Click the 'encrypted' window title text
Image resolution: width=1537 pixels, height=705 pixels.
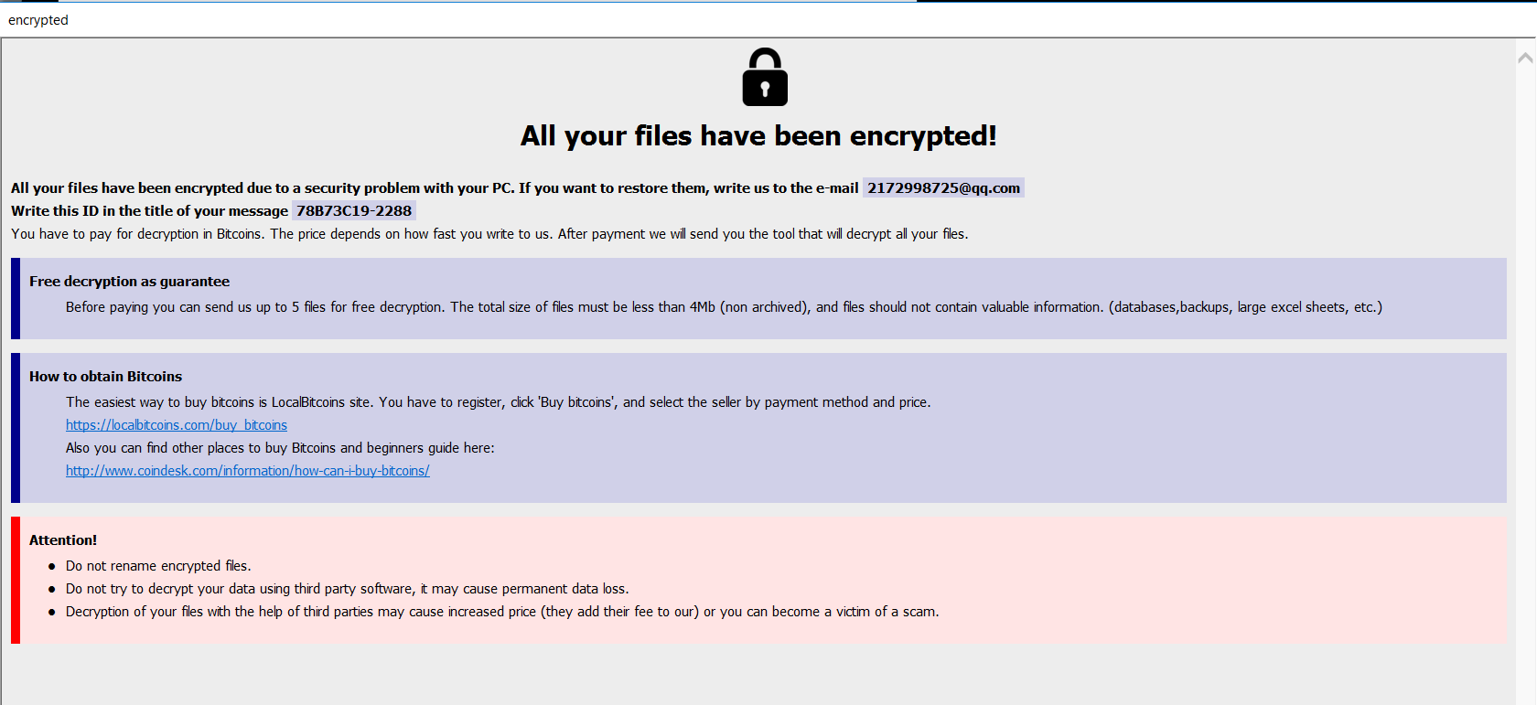pos(38,20)
